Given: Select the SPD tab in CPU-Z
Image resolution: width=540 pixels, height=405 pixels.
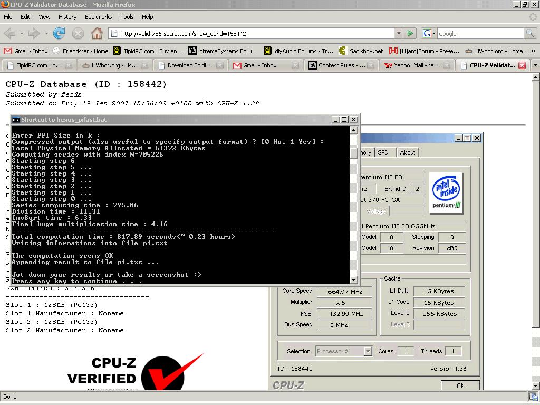Looking at the screenshot, I should coord(383,152).
